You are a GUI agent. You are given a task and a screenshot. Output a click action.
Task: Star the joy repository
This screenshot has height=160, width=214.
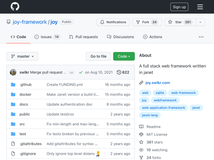(180, 22)
